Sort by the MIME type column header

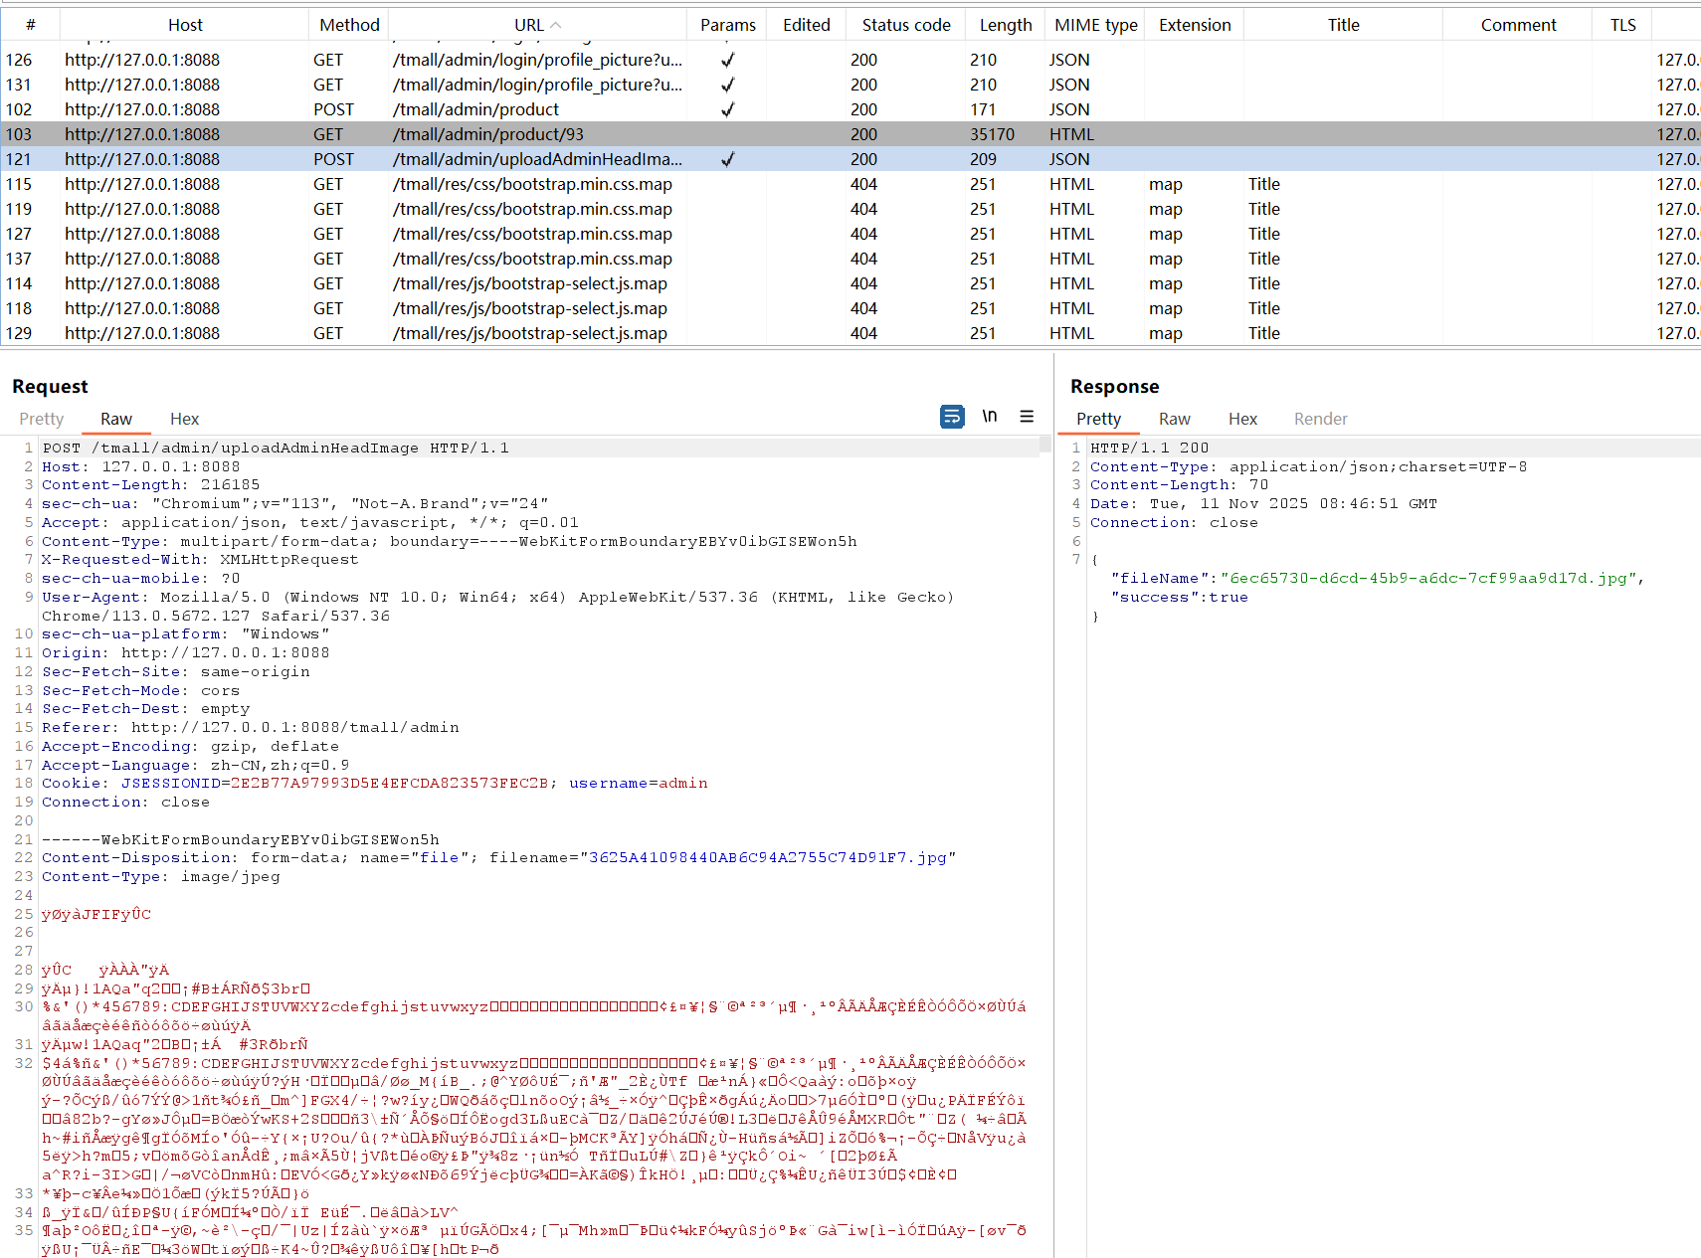click(1095, 25)
